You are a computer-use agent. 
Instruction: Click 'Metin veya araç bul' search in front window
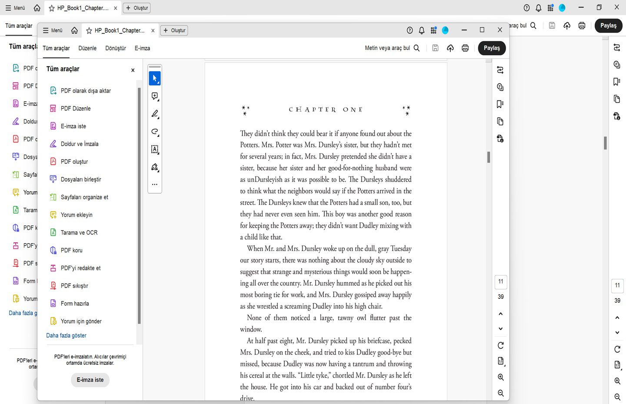(x=392, y=48)
